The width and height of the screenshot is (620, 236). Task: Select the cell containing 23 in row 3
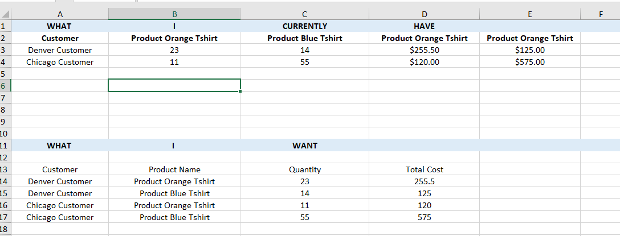point(174,50)
